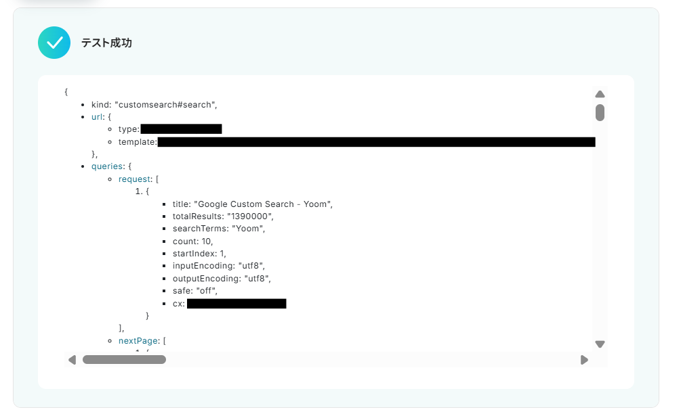Click the vertical scrollbar thumb
Viewport: 681px width, 414px height.
point(600,113)
